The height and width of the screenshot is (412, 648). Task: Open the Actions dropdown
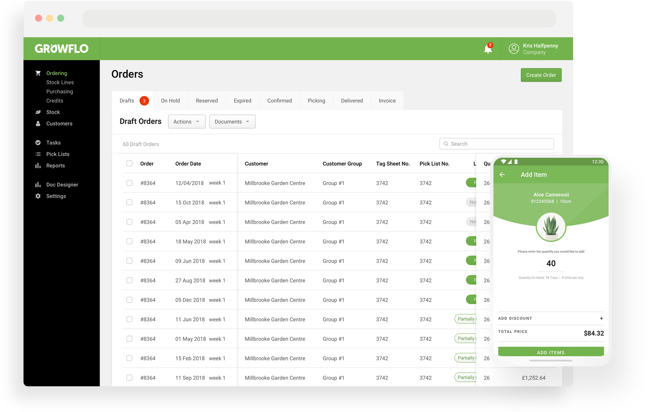[x=186, y=121]
